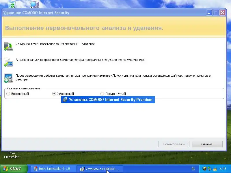Minimize the Удаление COMODO Internet Security window
231x173 pixels.
209,13
